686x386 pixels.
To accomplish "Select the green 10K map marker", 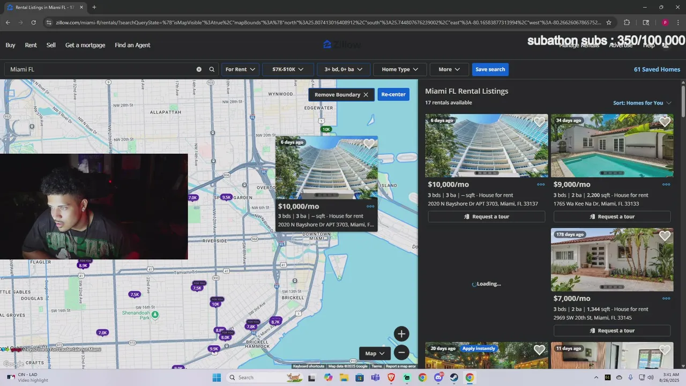I will tap(326, 129).
